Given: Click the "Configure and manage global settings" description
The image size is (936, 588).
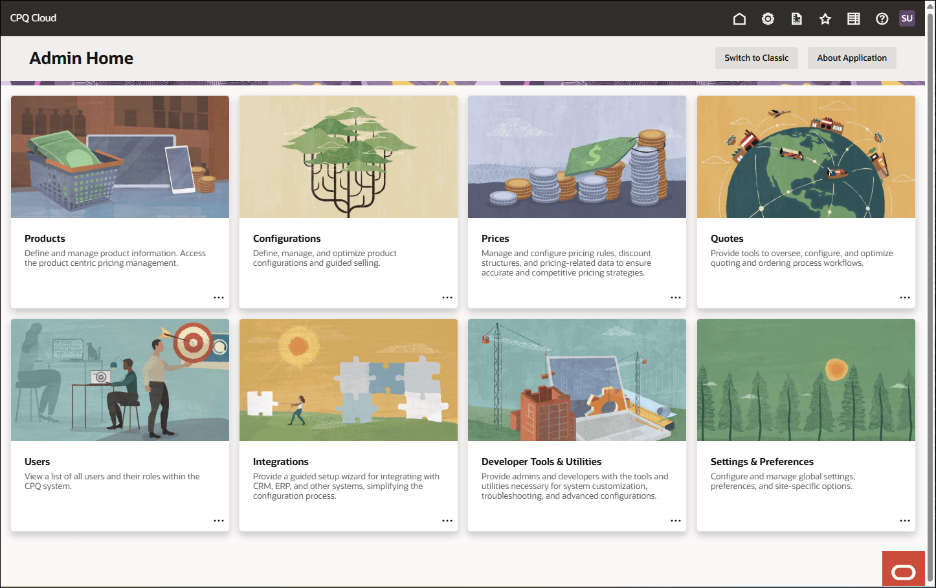Looking at the screenshot, I should point(783,481).
